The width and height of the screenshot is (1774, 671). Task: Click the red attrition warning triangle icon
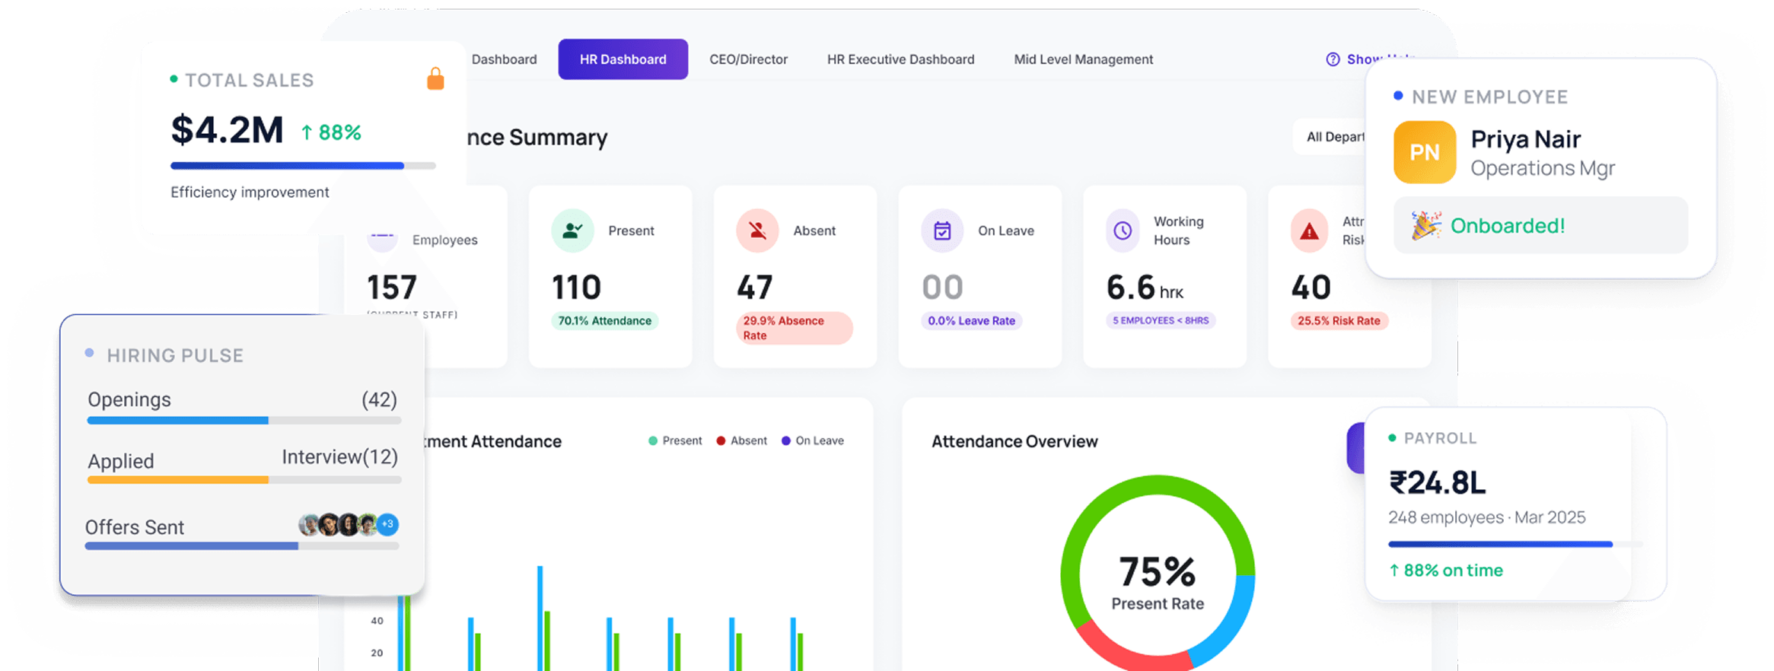1309,231
